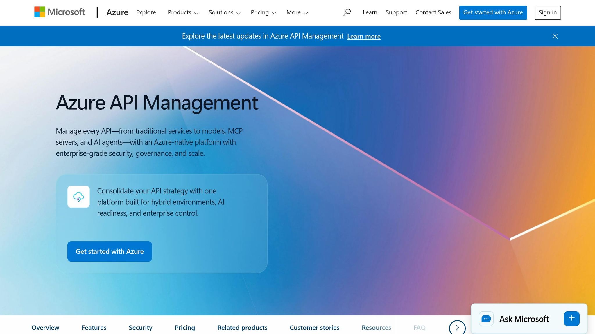Open the Explore menu item
The image size is (595, 334).
(x=146, y=12)
